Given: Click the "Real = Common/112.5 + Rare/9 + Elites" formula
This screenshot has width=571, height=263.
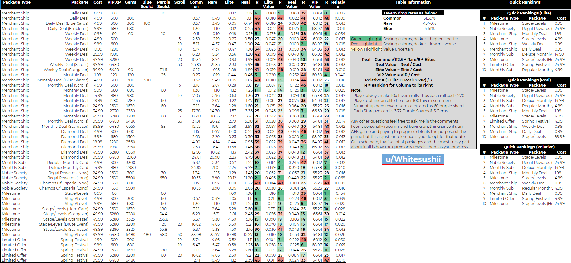Looking at the screenshot, I should 399,60.
